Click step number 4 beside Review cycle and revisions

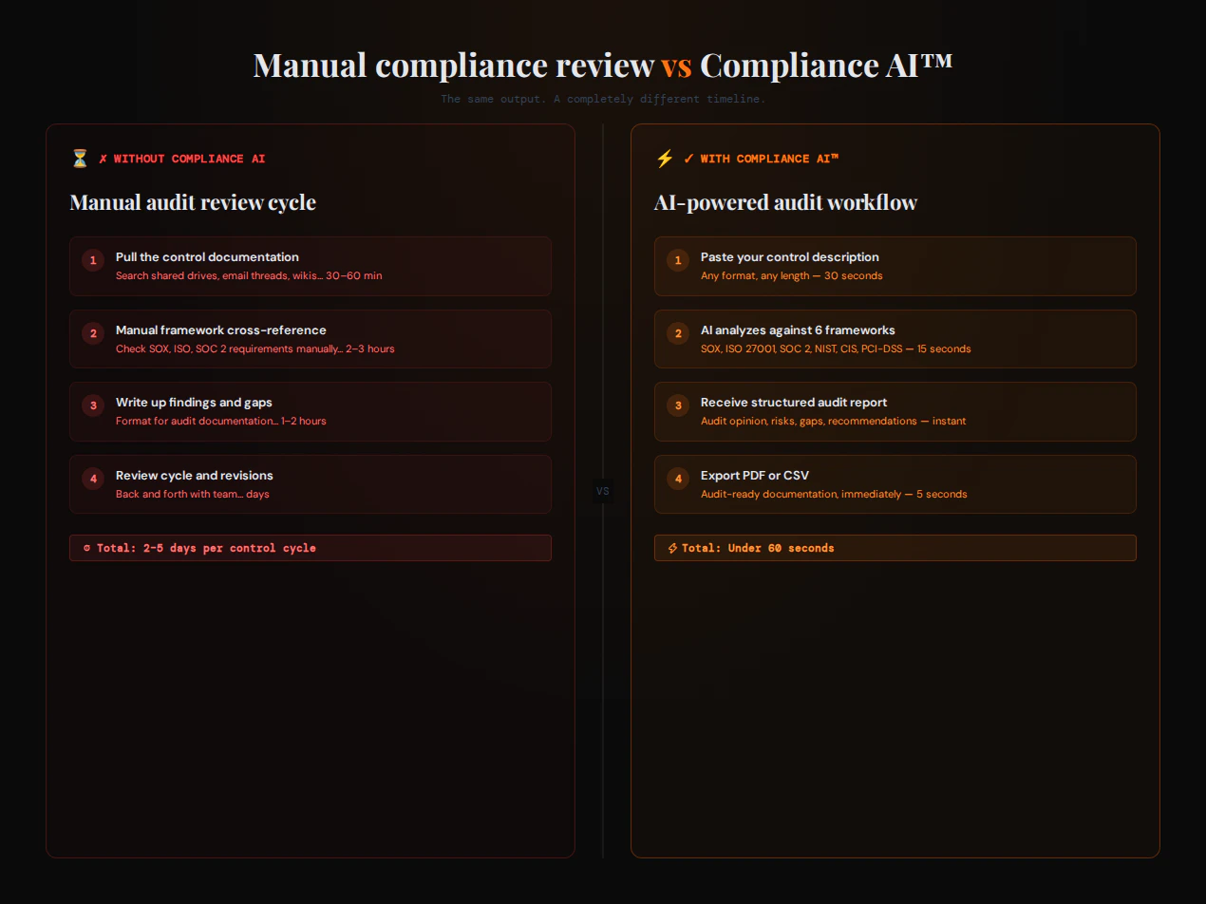click(x=93, y=479)
